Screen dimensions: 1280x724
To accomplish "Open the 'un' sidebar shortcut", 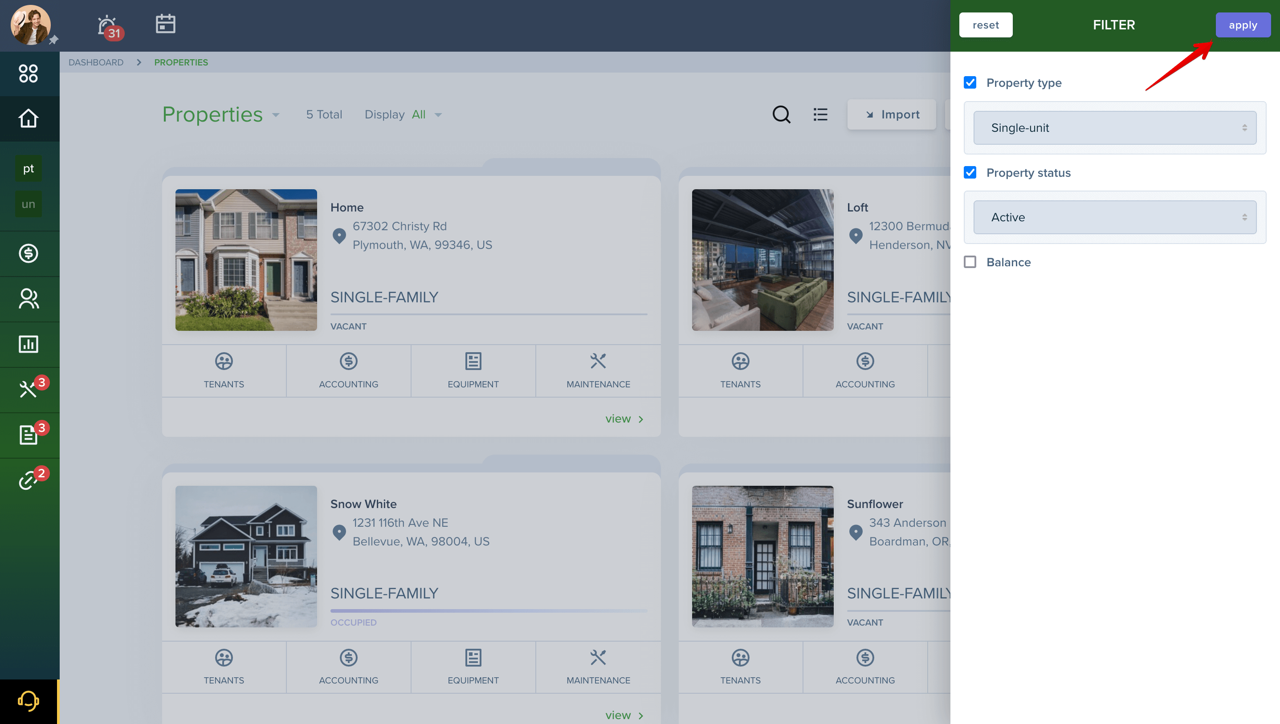I will click(x=29, y=204).
